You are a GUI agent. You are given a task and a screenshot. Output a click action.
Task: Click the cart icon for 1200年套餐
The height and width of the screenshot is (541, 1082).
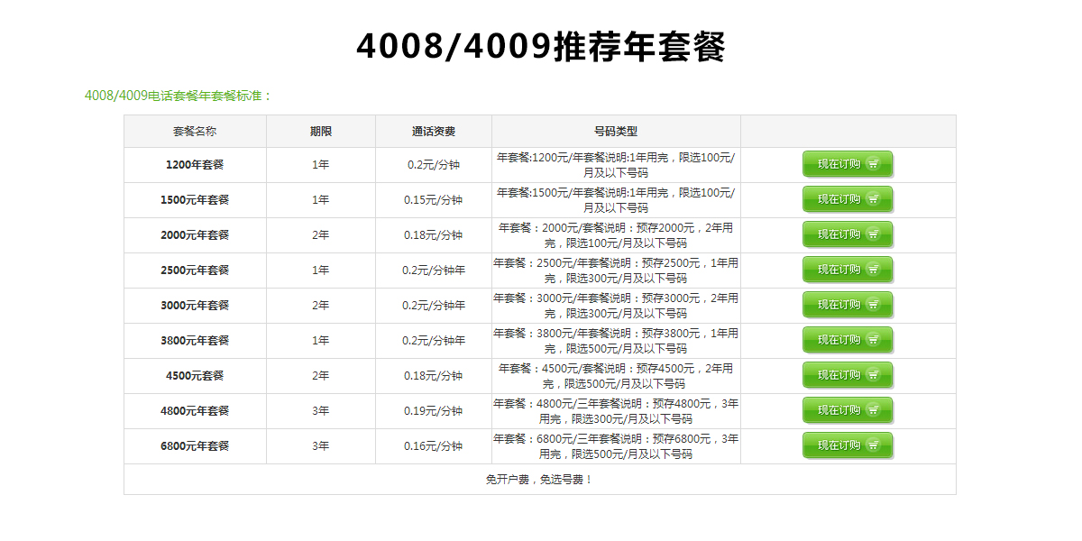[x=873, y=164]
